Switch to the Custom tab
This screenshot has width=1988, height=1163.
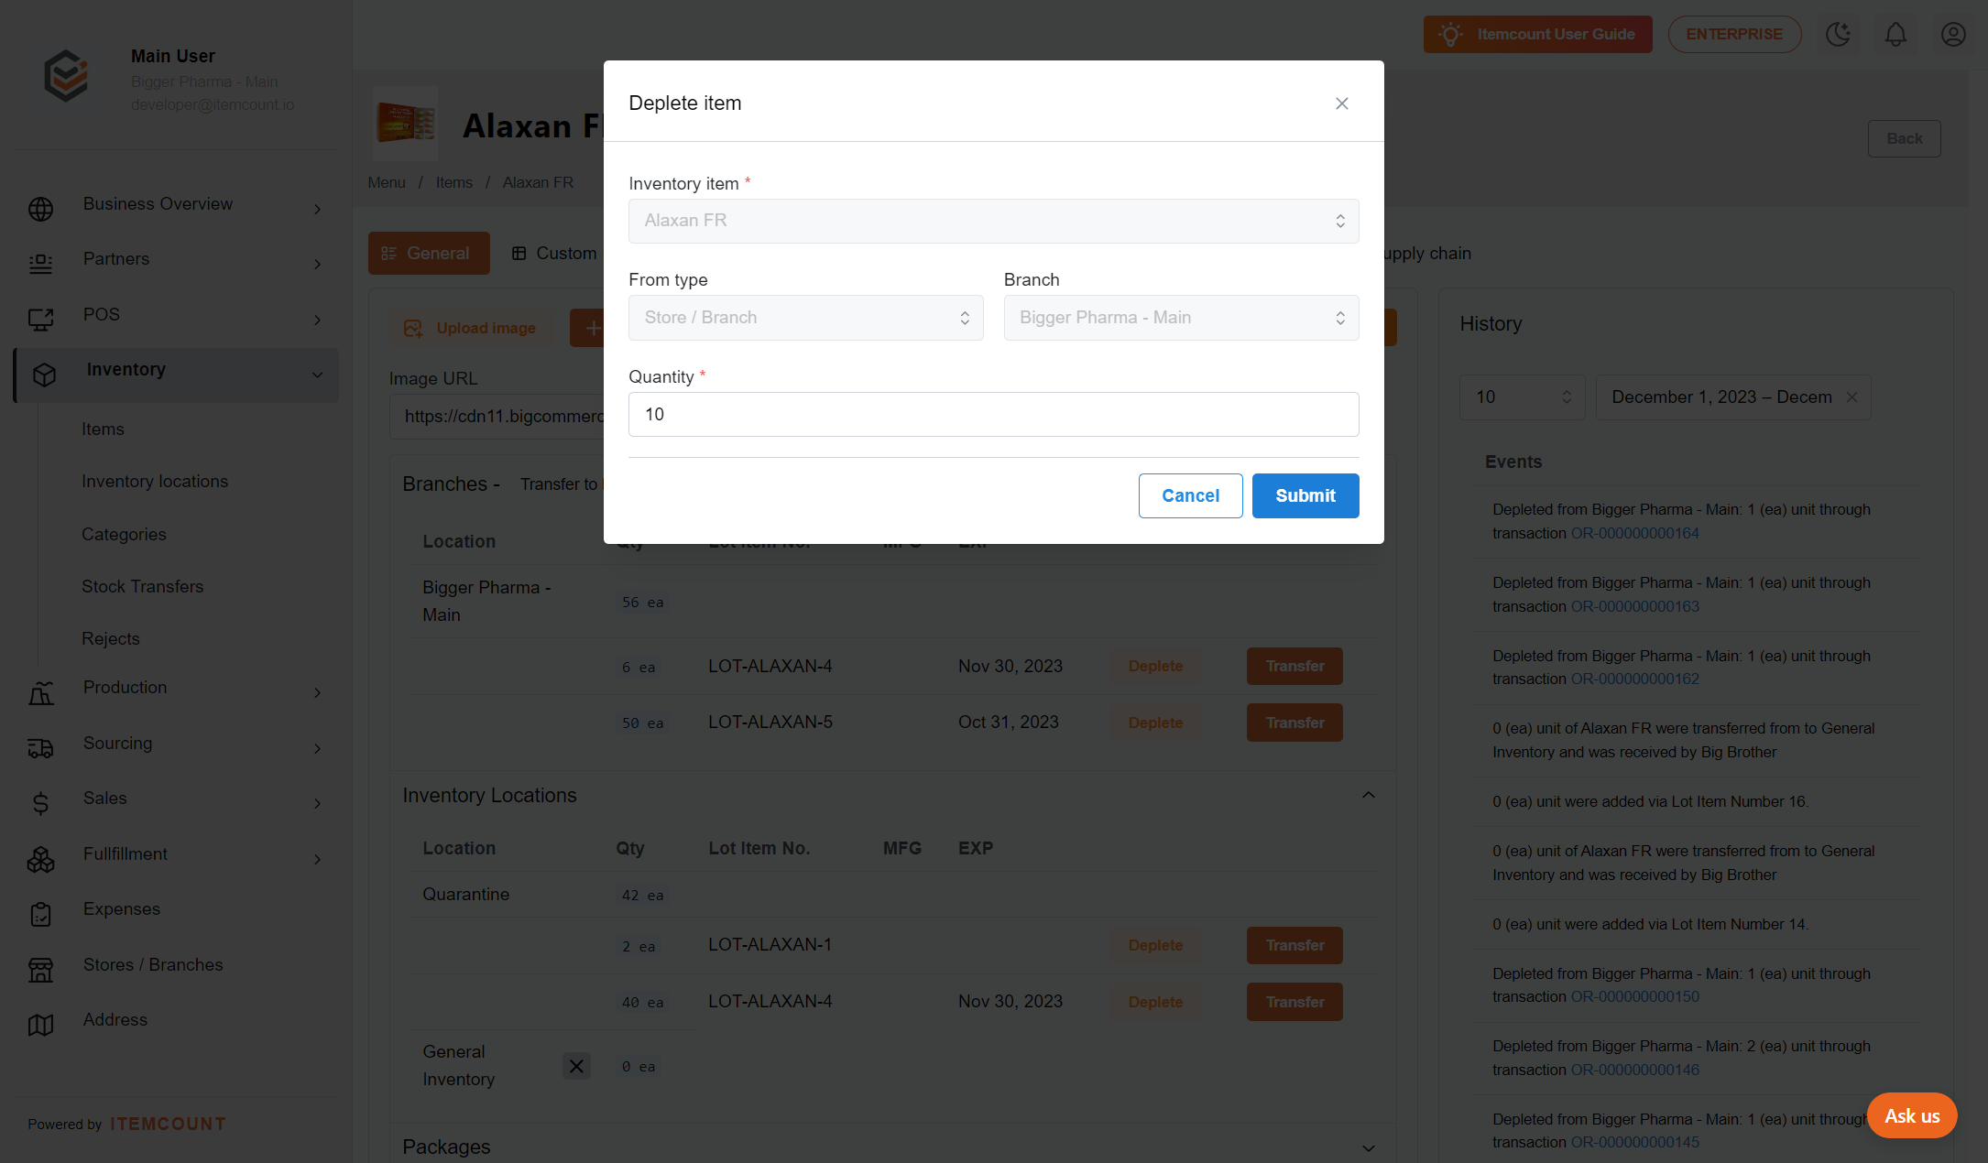tap(554, 253)
